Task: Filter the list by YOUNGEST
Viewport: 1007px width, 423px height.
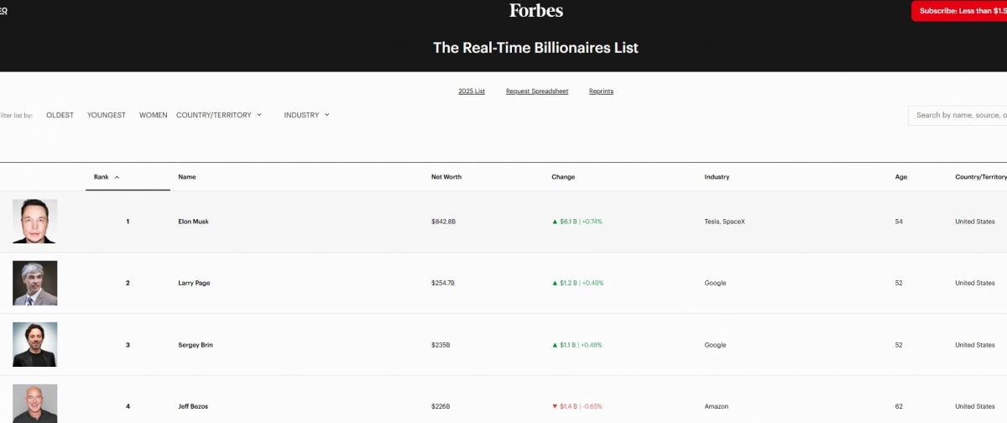Action: click(x=107, y=115)
